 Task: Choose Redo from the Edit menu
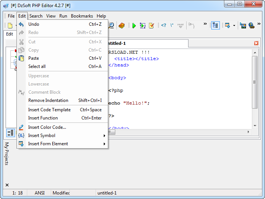coord(62,32)
